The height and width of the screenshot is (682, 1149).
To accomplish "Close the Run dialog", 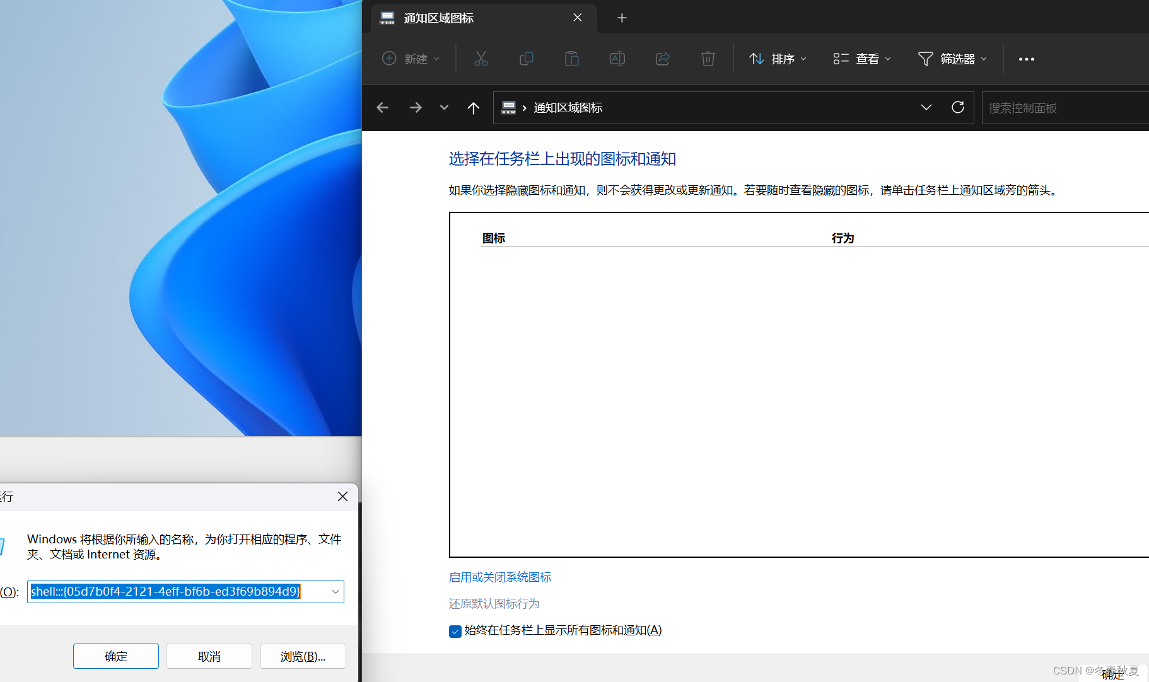I will [342, 497].
